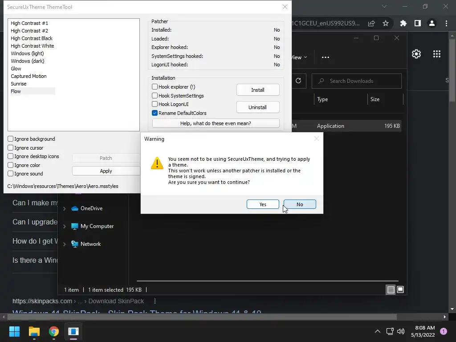Select the High Contrast White theme
456x342 pixels.
32,46
